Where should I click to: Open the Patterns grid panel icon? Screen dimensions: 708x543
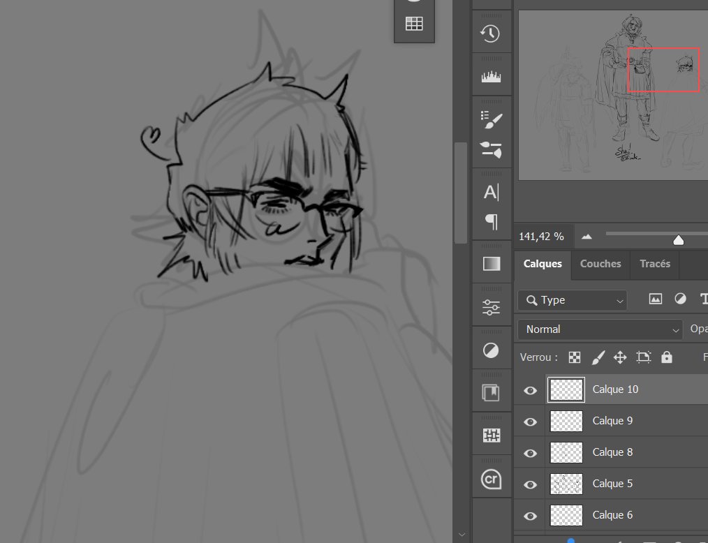coord(492,435)
